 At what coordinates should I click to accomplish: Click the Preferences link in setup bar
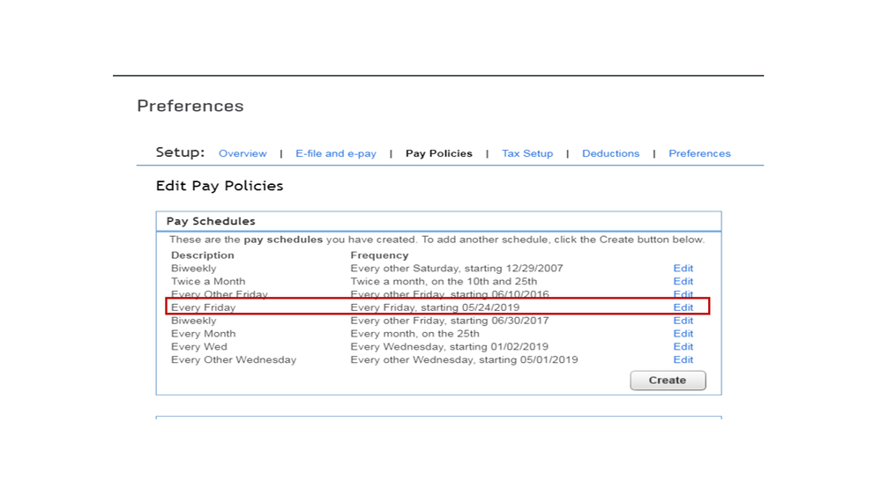[x=699, y=153]
